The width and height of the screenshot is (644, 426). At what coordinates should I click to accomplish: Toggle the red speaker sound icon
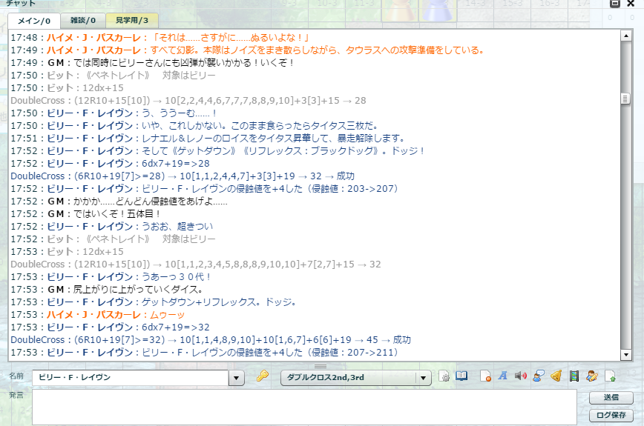[x=520, y=376]
